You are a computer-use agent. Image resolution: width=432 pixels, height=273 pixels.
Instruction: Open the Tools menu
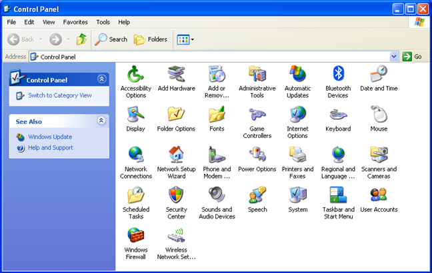pyautogui.click(x=103, y=22)
